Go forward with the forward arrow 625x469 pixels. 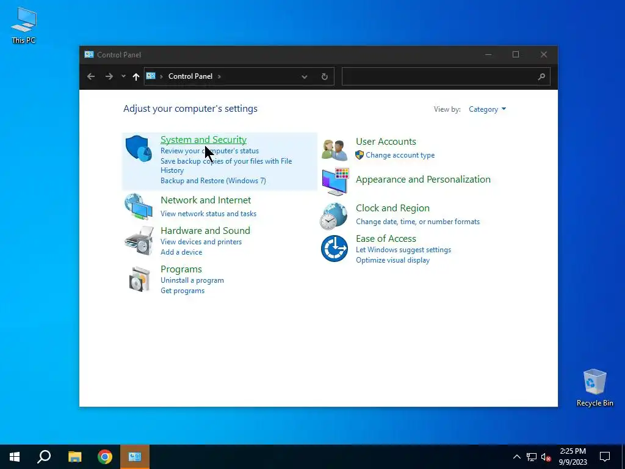pos(109,76)
